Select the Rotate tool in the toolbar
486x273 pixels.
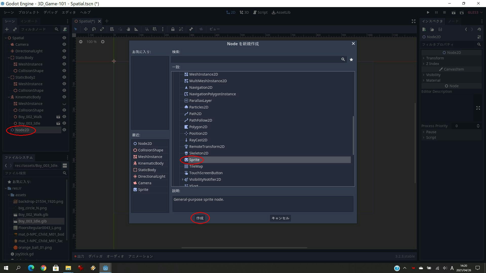click(x=94, y=29)
